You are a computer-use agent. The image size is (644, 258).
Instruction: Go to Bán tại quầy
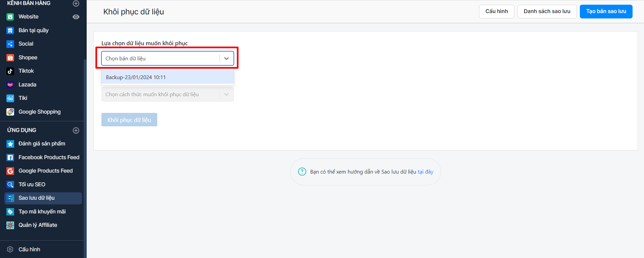point(34,30)
